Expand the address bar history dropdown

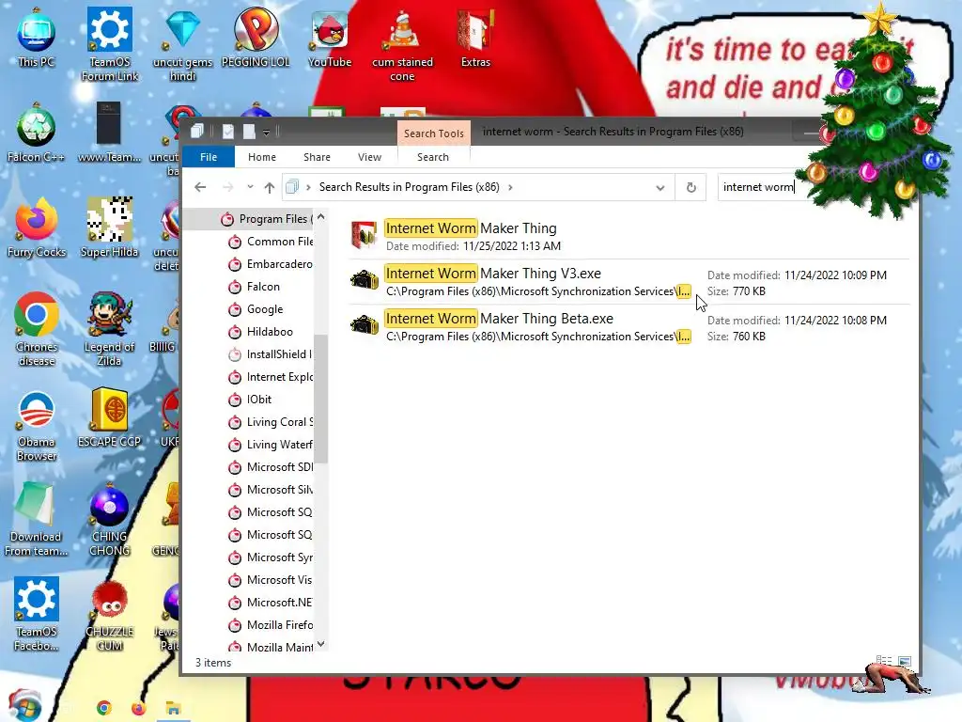[660, 188]
